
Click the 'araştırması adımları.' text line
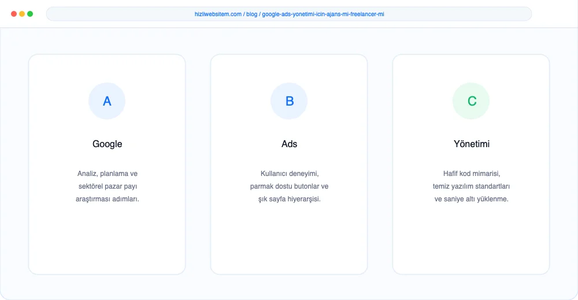[x=108, y=199]
